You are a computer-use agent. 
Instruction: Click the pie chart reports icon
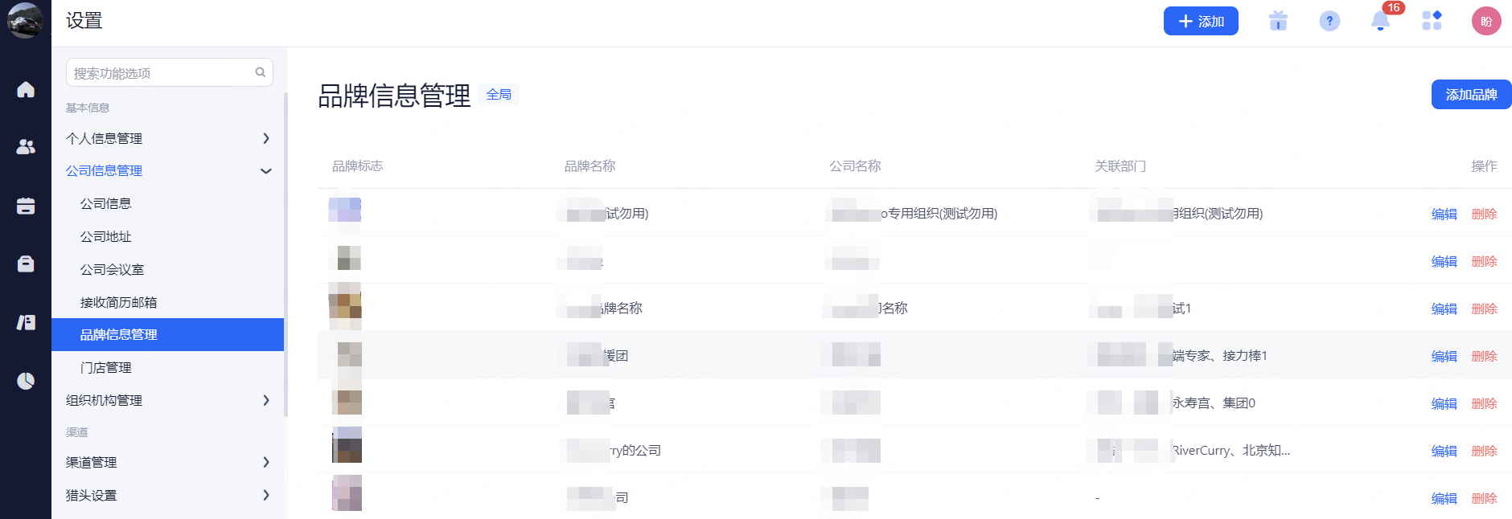tap(26, 381)
